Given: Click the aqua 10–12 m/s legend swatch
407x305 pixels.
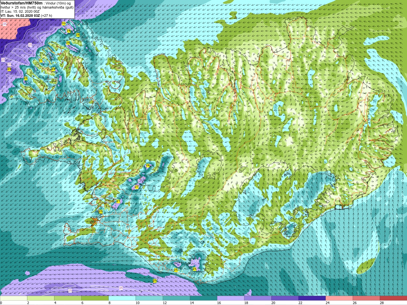Looking at the screenshot, I should (x=149, y=298).
